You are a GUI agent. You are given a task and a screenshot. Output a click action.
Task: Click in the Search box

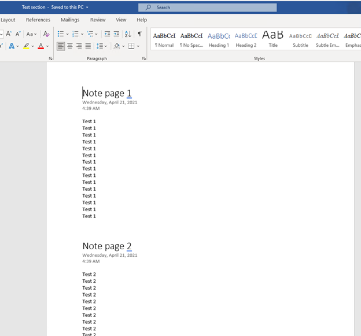pos(208,8)
